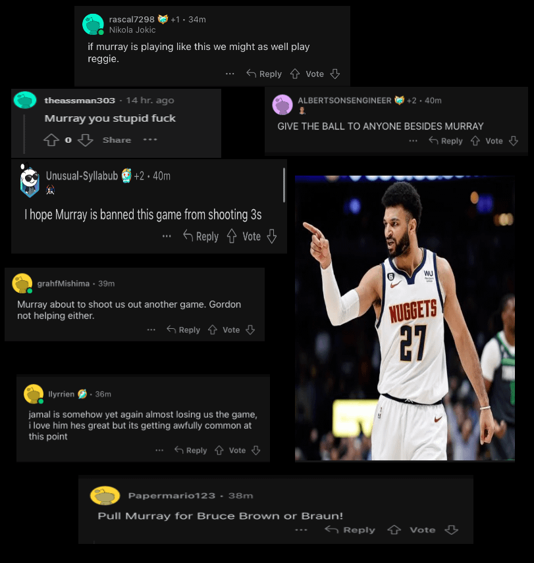This screenshot has width=534, height=563.
Task: Upvote grahfMishima's comment about Gordon
Action: [x=213, y=330]
